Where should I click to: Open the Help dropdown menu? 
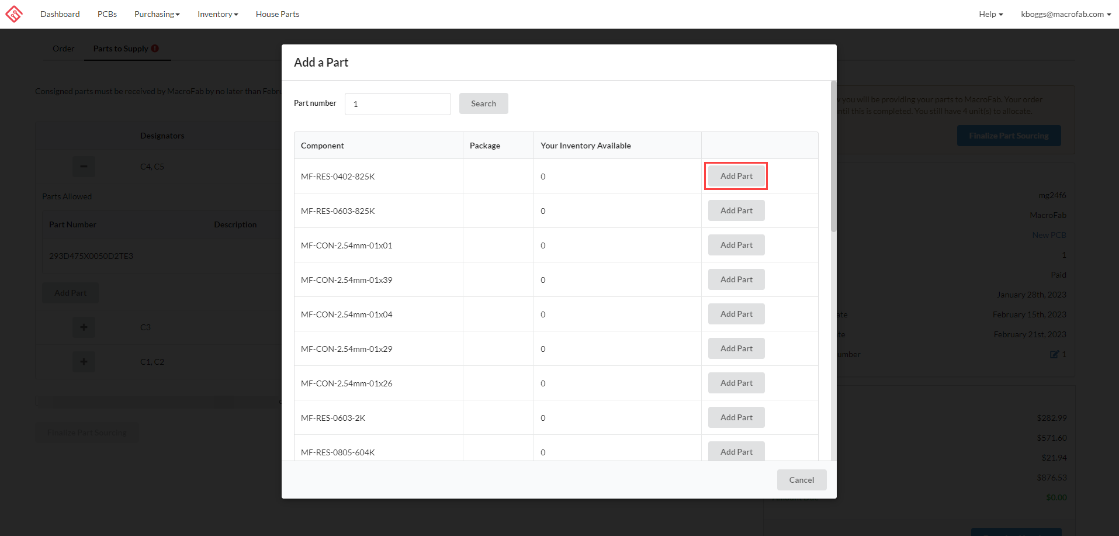[991, 14]
